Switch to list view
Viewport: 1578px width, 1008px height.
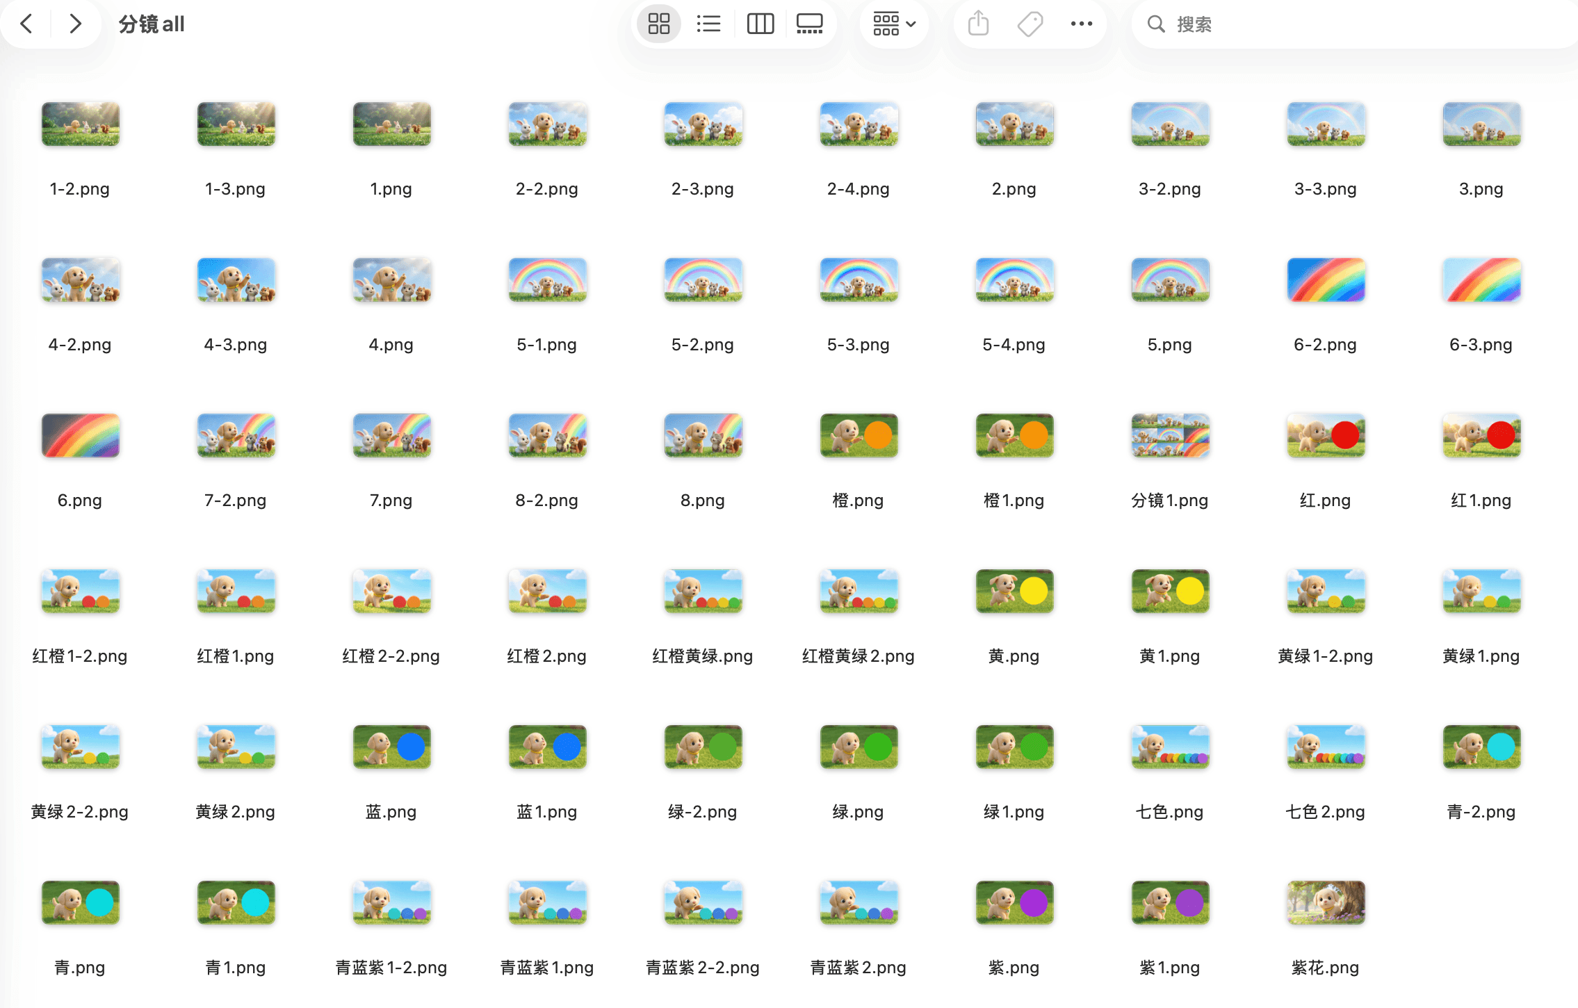(x=708, y=24)
